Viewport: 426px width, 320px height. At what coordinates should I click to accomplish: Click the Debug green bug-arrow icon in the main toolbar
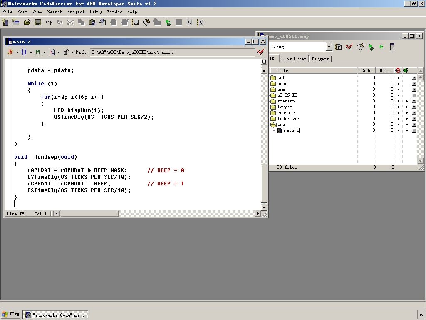pyautogui.click(x=168, y=22)
